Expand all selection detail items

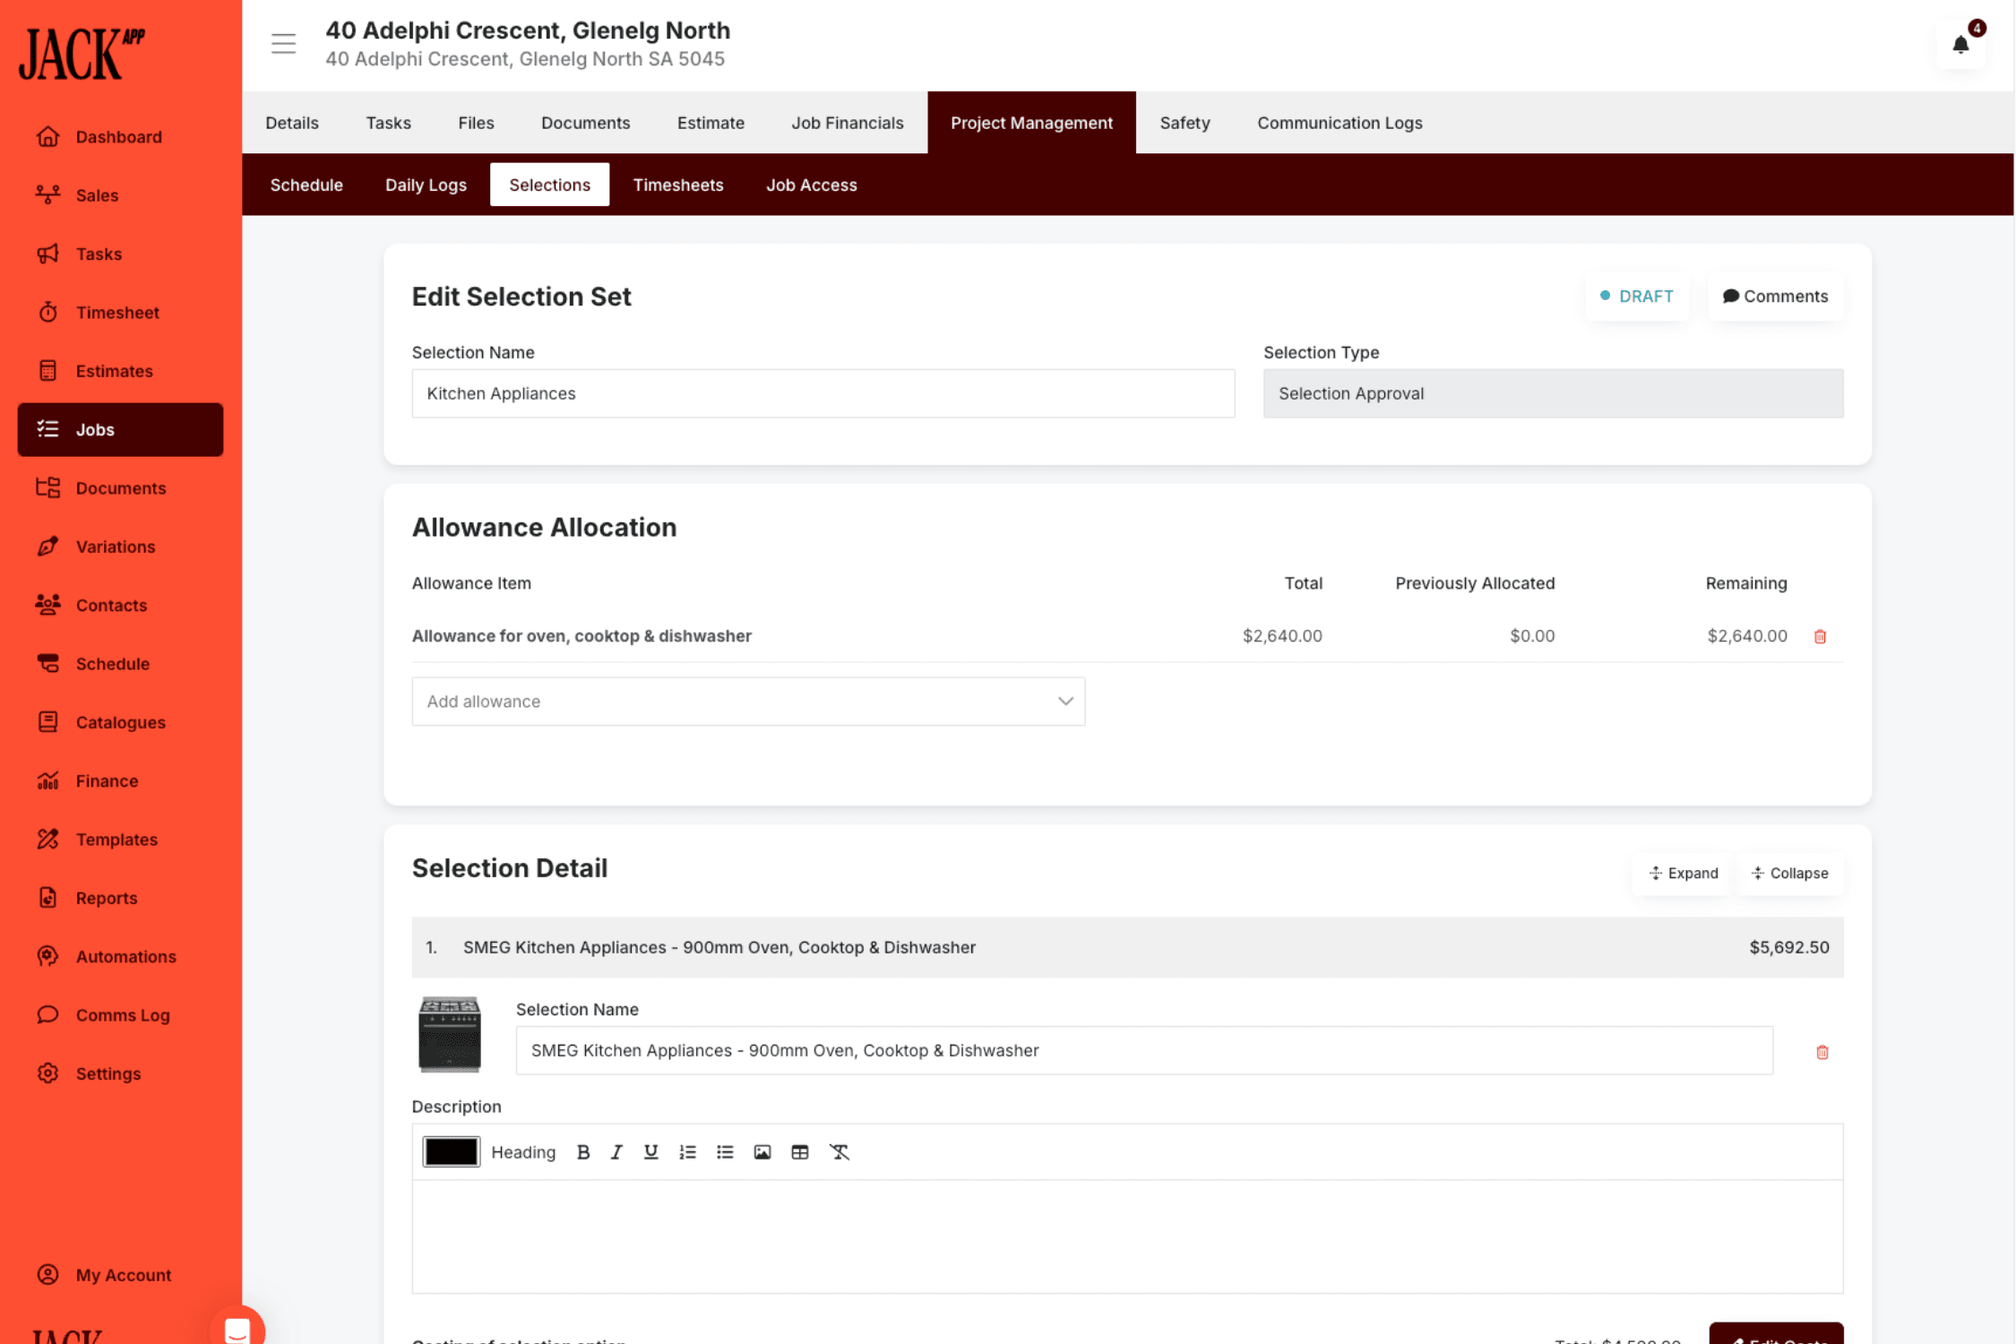pos(1684,873)
